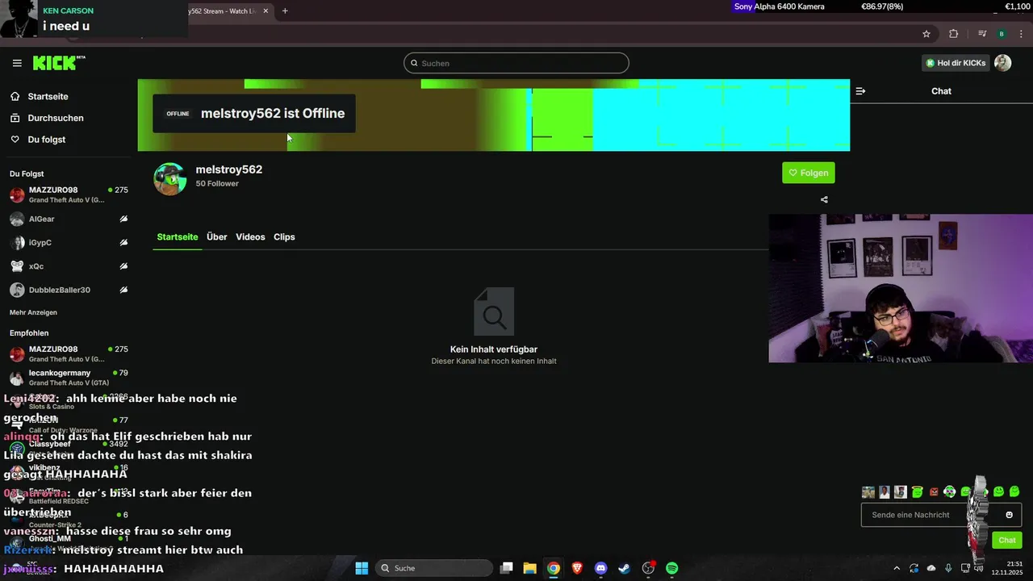
Task: Open the Windows Start menu
Action: [x=362, y=568]
